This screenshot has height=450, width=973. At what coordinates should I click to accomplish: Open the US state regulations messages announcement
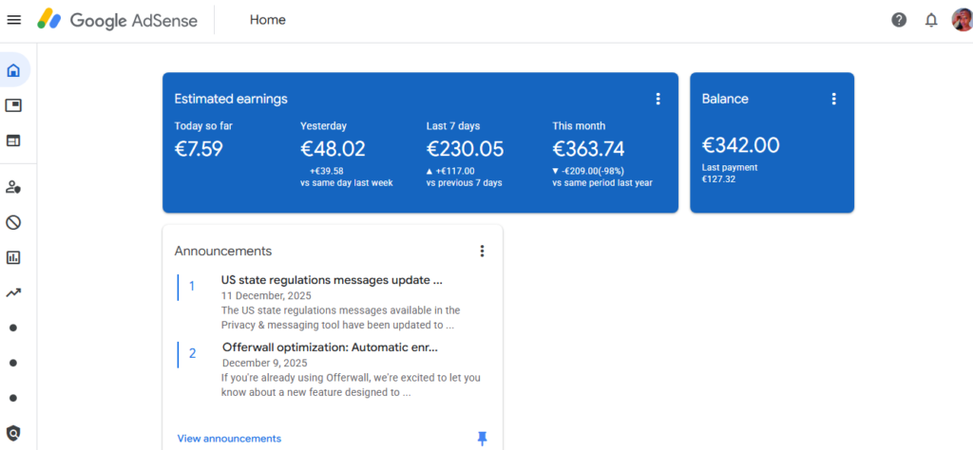tap(332, 279)
